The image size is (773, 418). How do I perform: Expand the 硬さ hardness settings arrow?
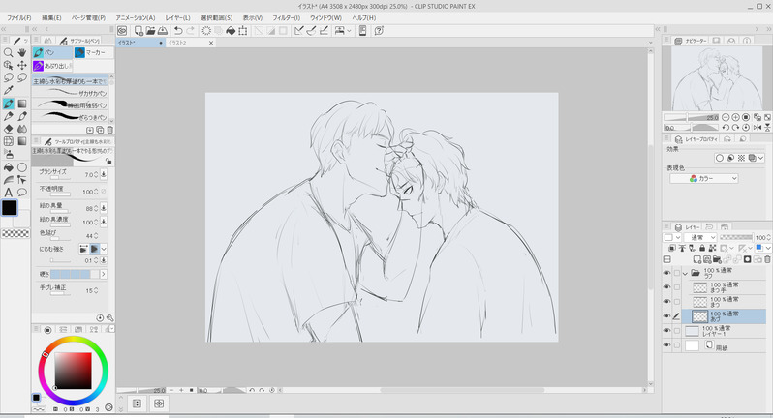pos(104,274)
